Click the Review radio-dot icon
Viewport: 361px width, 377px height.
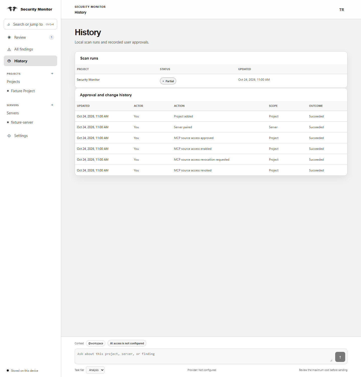click(9, 37)
